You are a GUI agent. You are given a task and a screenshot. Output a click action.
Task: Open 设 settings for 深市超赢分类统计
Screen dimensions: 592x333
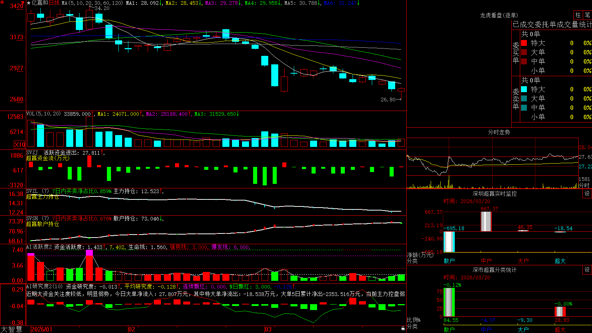click(x=587, y=270)
